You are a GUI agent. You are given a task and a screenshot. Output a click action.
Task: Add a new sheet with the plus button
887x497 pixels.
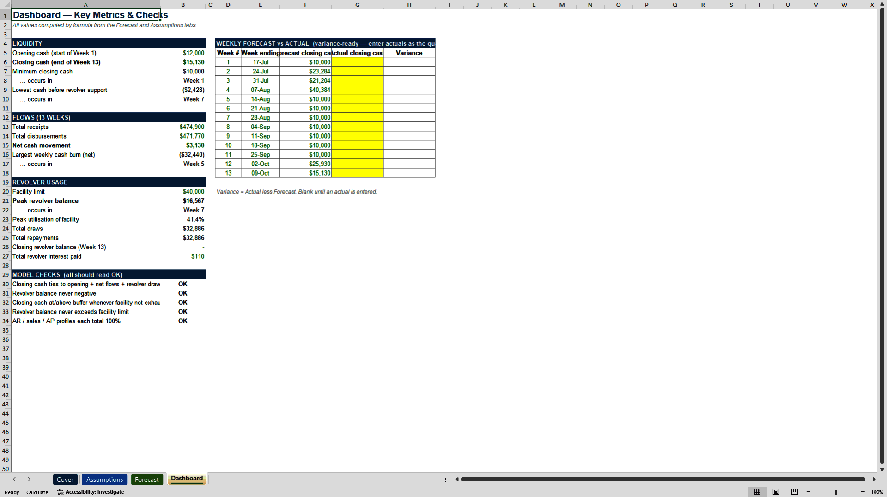point(231,479)
